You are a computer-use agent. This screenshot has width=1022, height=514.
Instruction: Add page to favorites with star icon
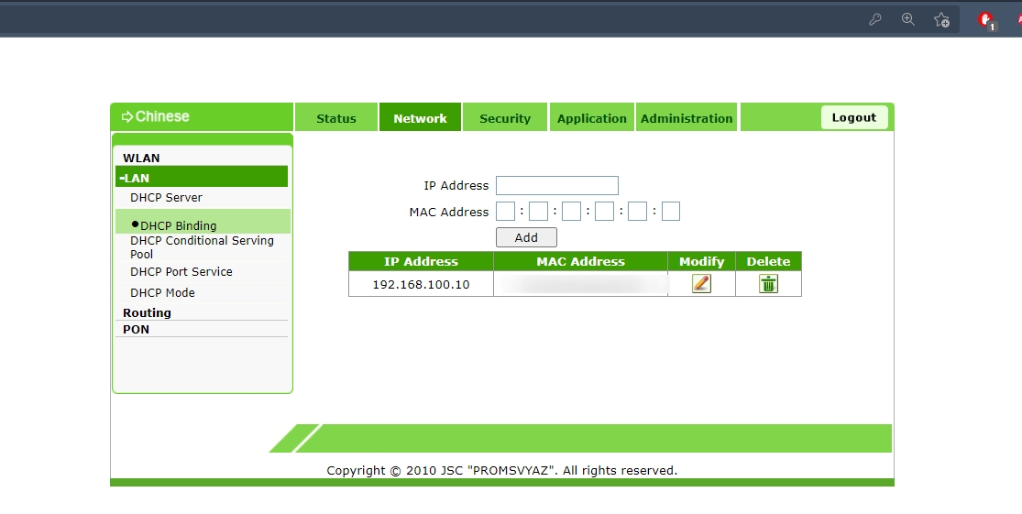(941, 19)
